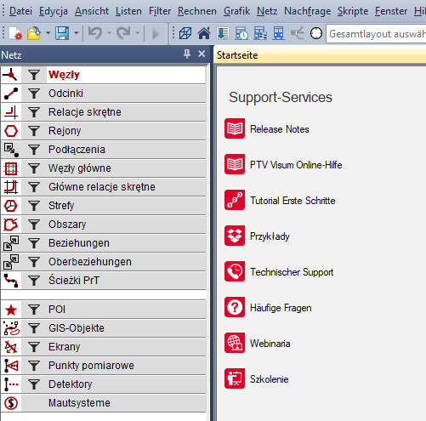Click the Release Notes book icon

click(x=235, y=128)
